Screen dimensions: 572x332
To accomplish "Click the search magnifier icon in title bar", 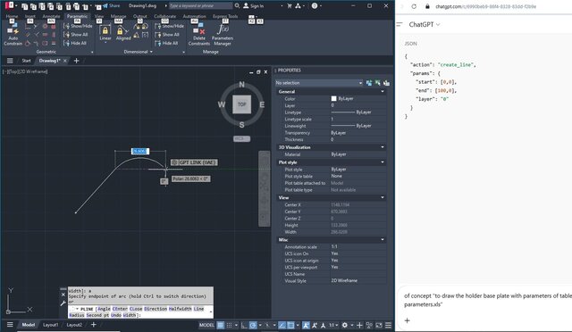I will click(x=237, y=6).
